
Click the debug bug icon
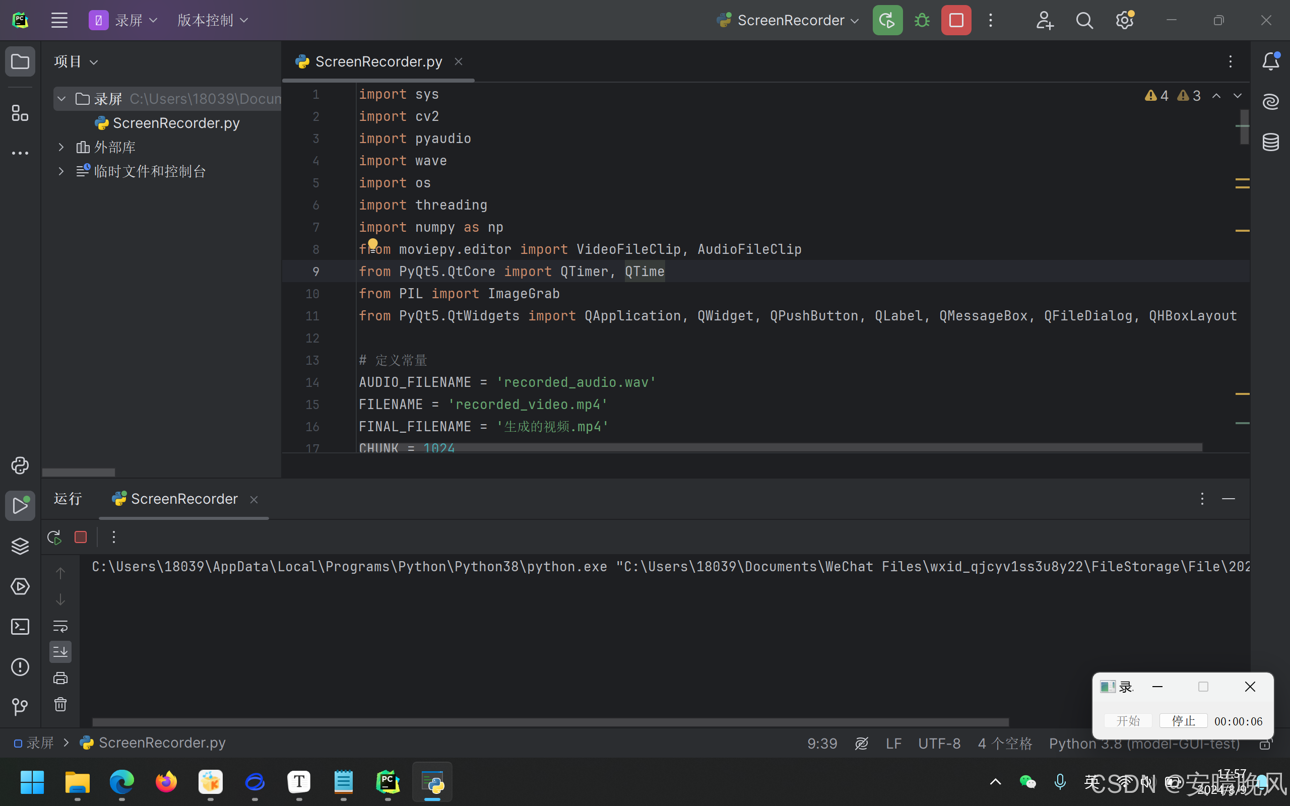coord(922,20)
